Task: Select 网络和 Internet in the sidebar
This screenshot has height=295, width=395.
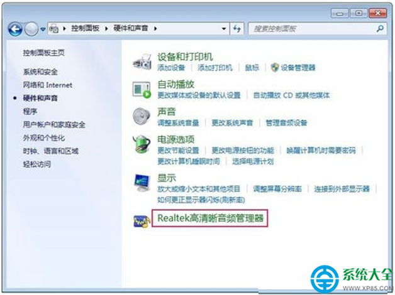Action: point(48,85)
